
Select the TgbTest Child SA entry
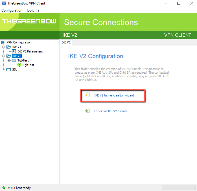point(29,65)
